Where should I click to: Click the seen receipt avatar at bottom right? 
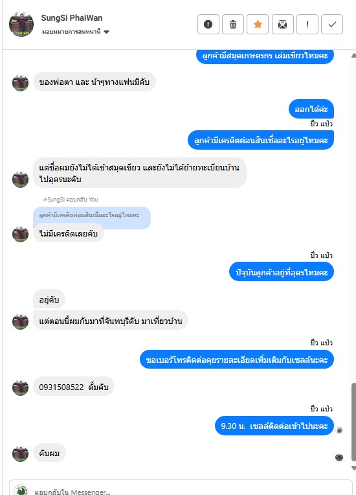tap(339, 457)
